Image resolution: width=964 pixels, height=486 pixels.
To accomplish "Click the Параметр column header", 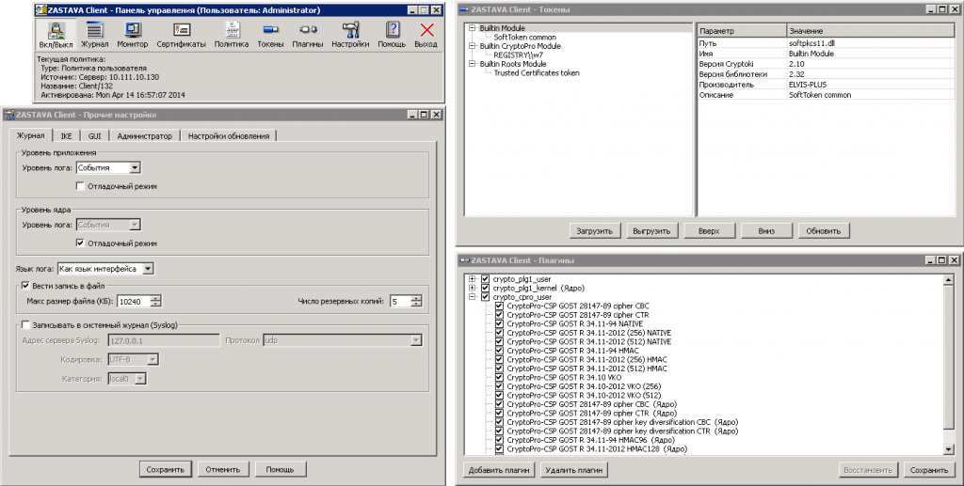I will click(742, 31).
